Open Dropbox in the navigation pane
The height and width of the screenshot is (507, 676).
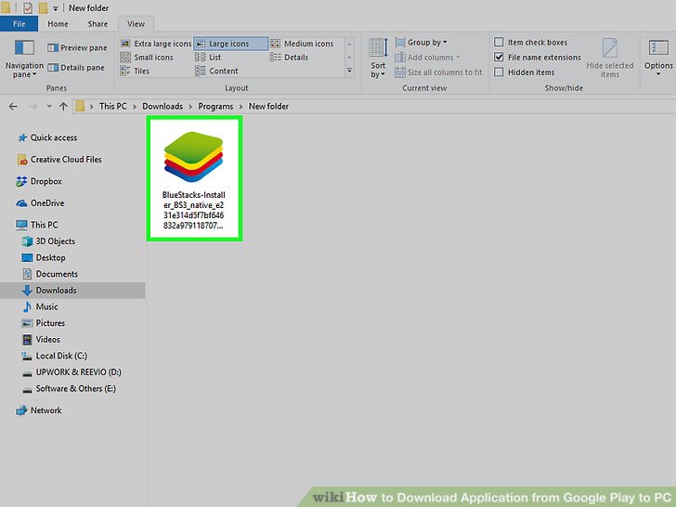(x=39, y=181)
